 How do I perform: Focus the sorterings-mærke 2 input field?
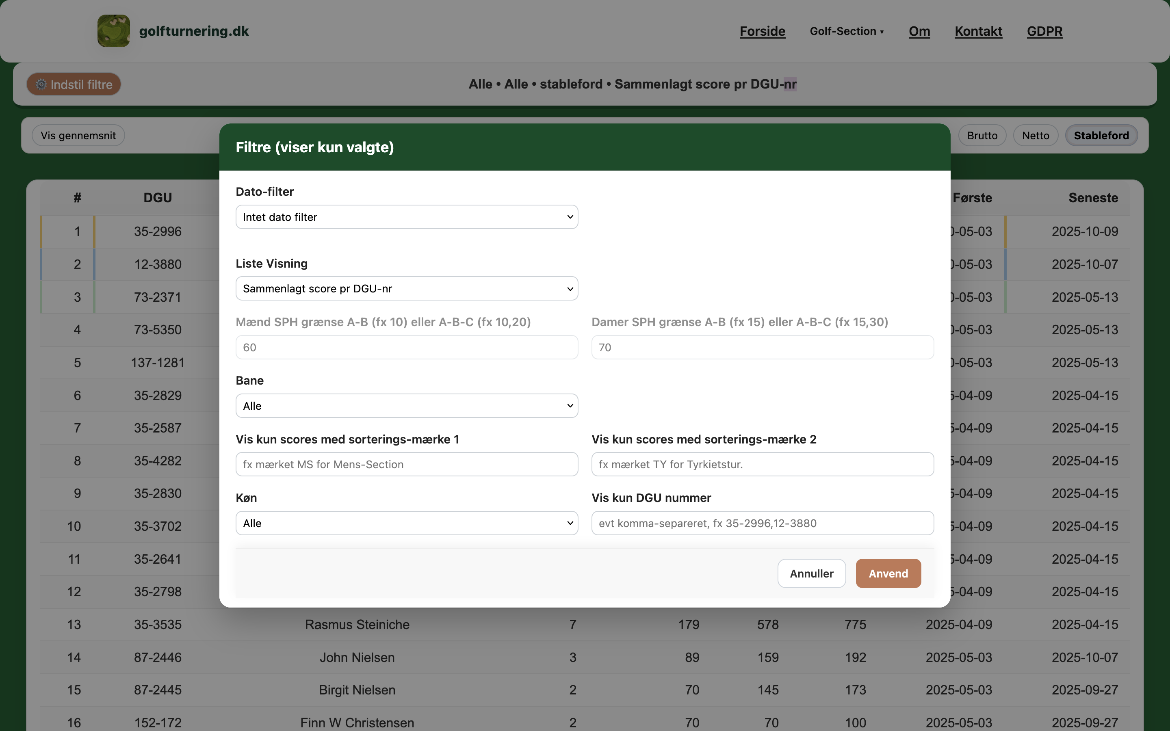tap(763, 464)
